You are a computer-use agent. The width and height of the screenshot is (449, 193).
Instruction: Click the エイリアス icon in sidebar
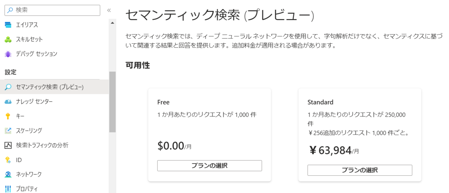click(x=8, y=25)
